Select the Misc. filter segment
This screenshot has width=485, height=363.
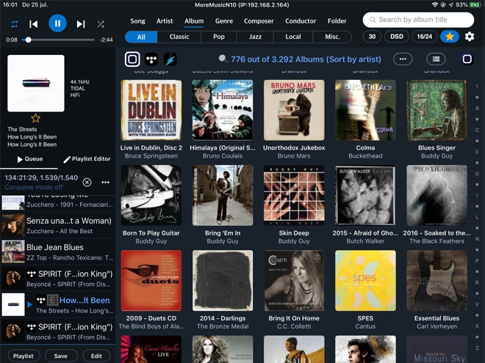point(332,37)
